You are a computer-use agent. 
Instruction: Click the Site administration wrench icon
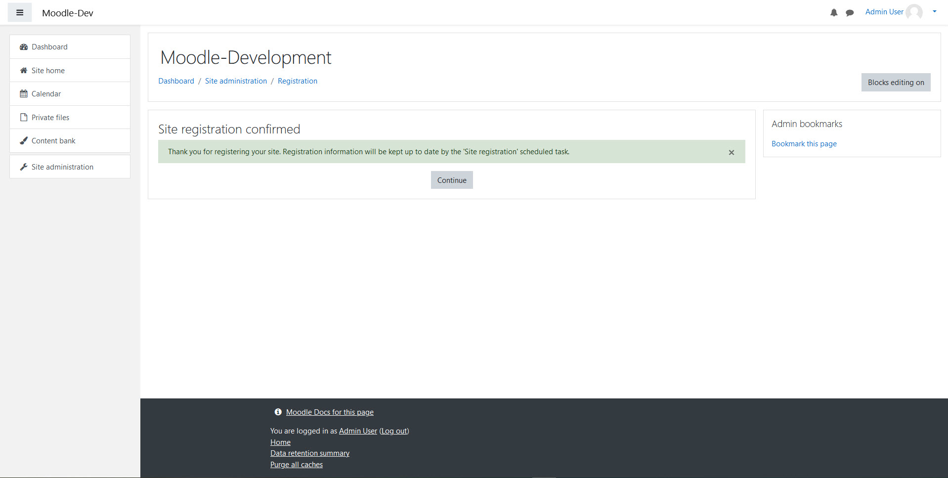coord(24,167)
